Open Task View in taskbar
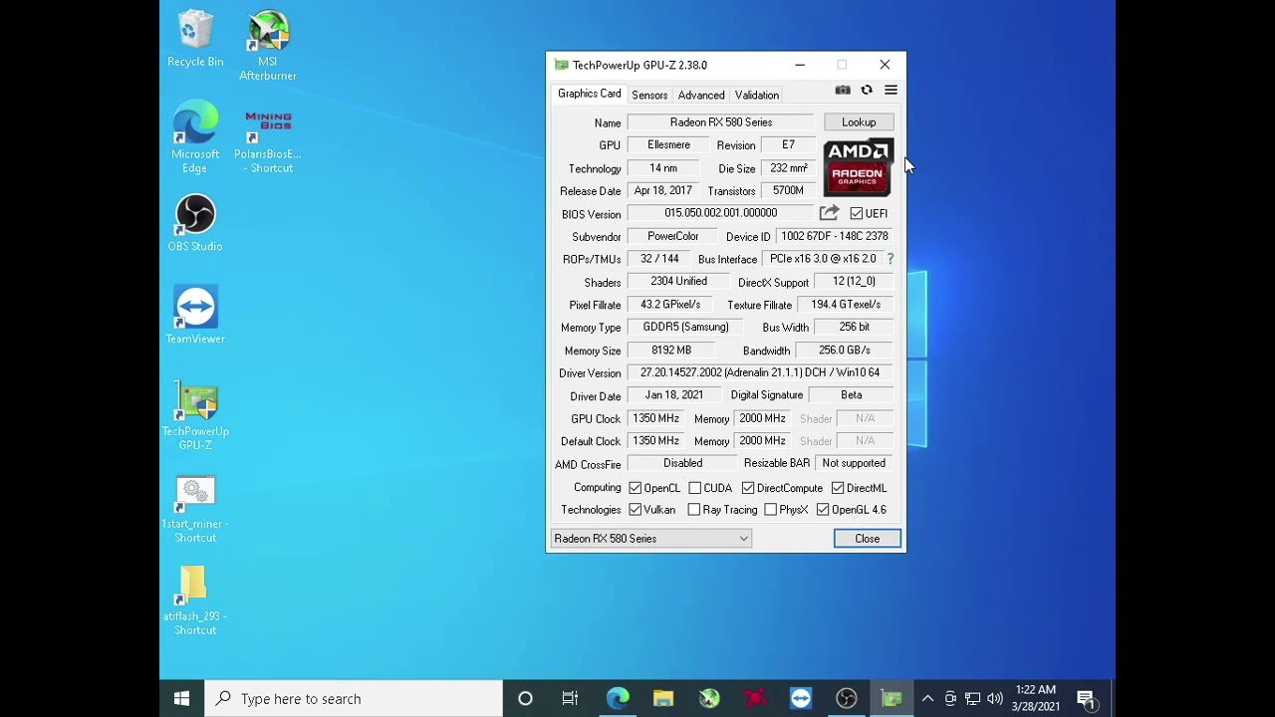The width and height of the screenshot is (1275, 717). [x=570, y=699]
